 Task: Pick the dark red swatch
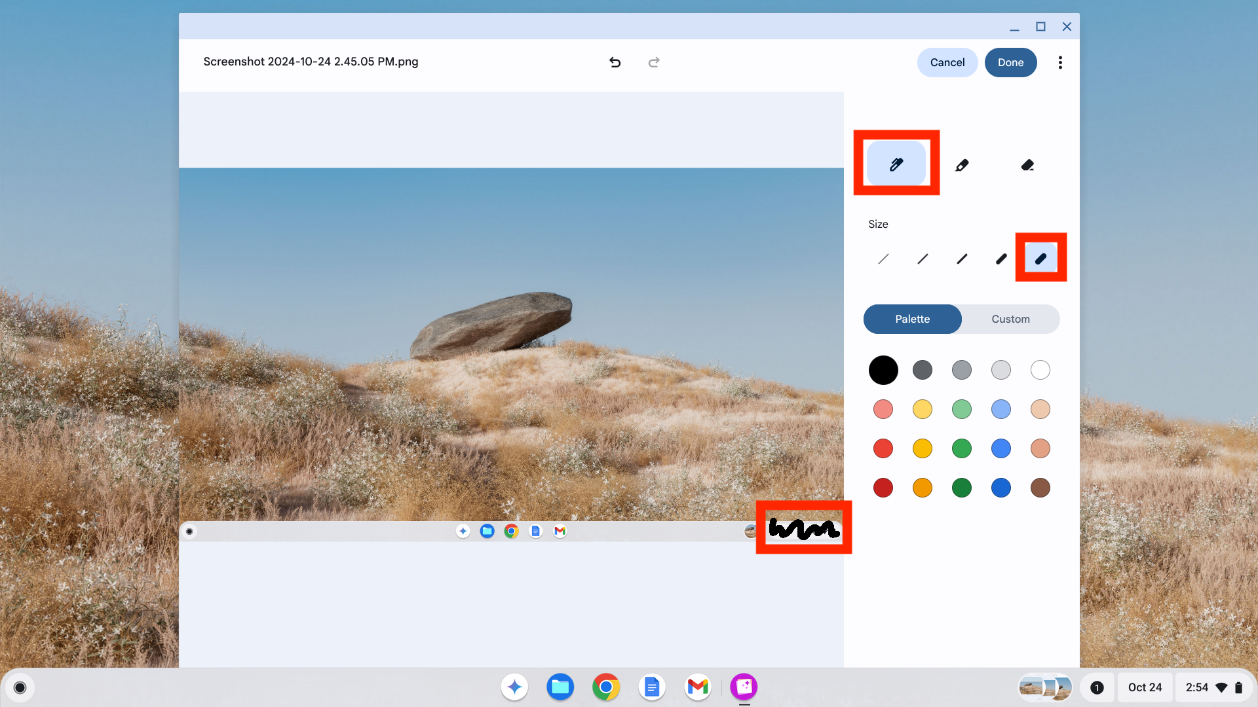tap(883, 488)
